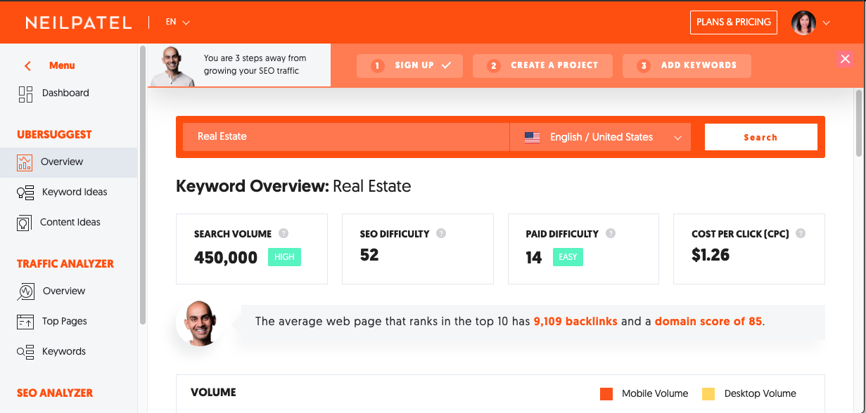Click the main page vertical scrollbar
Screen dimensions: 866x413
[x=858, y=123]
